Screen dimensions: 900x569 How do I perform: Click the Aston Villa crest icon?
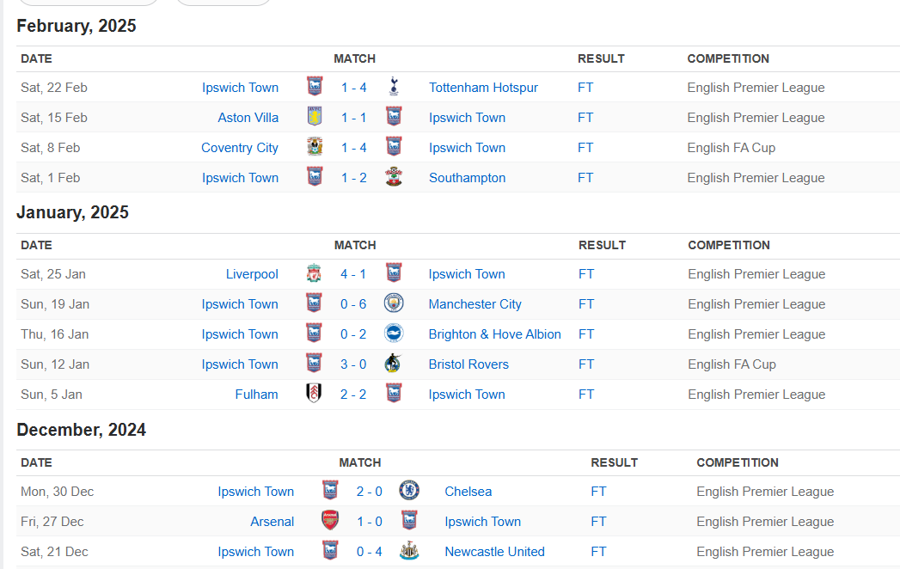pyautogui.click(x=315, y=118)
